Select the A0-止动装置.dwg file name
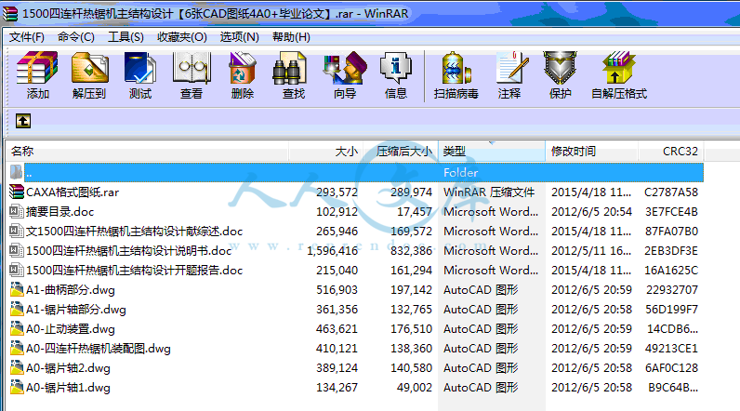The width and height of the screenshot is (740, 411). click(x=71, y=329)
